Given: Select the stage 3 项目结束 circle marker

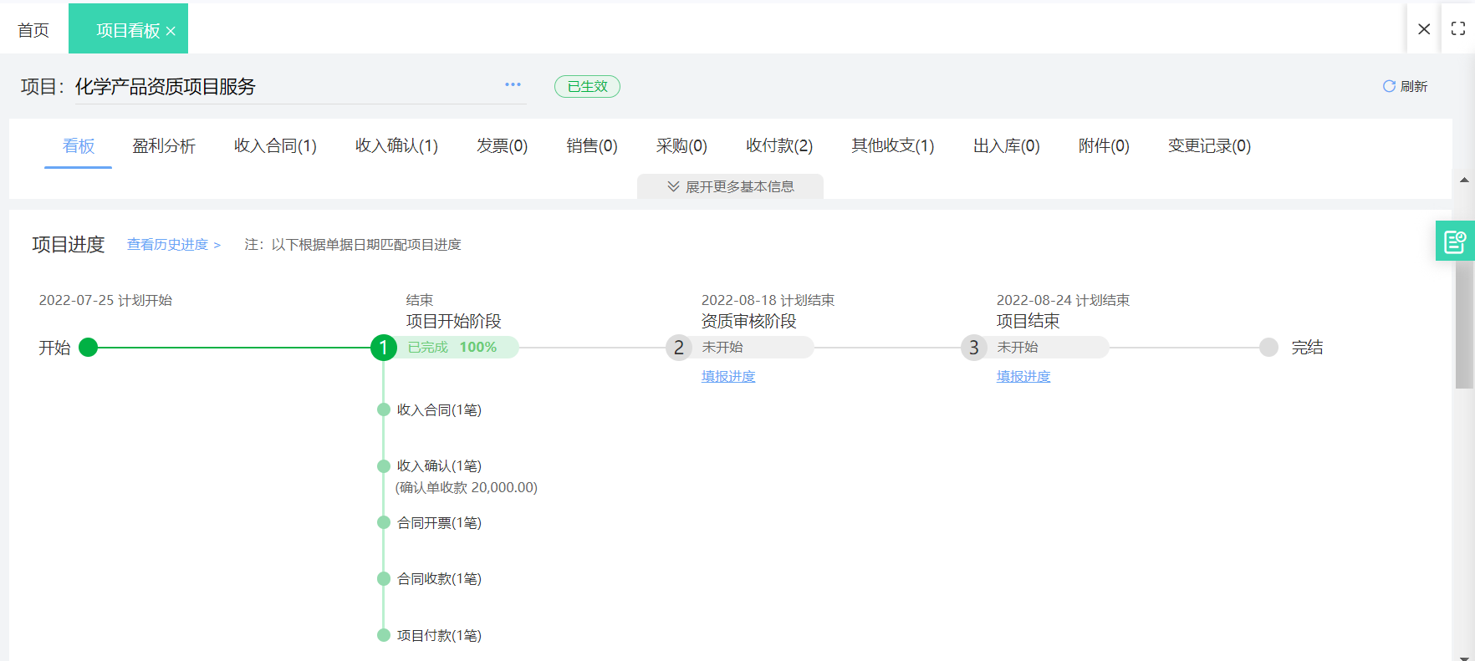Looking at the screenshot, I should point(973,348).
